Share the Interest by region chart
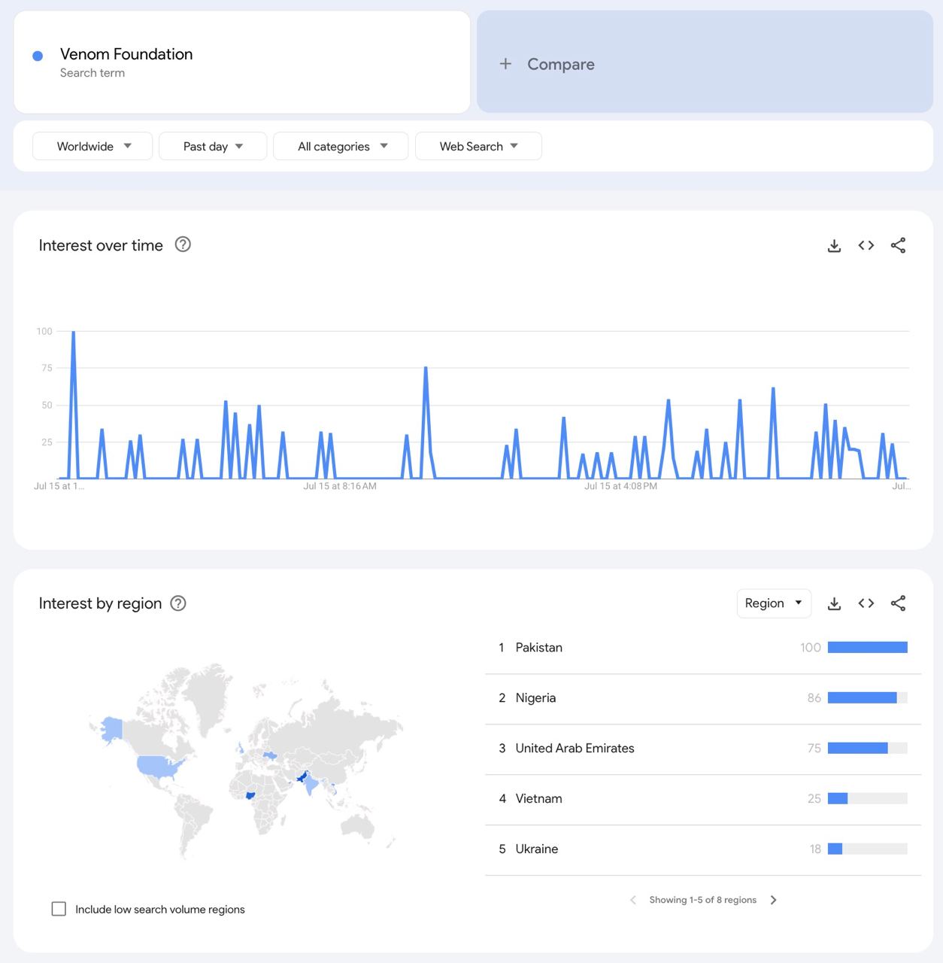Viewport: 943px width, 963px height. click(x=898, y=603)
